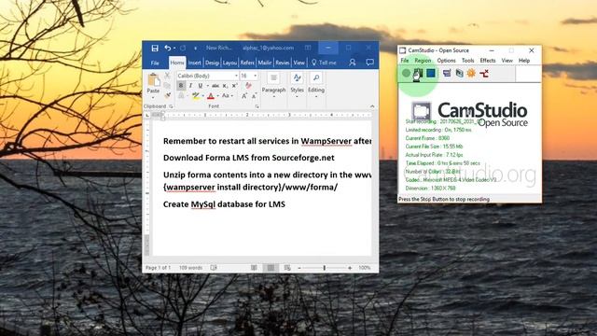Open the Review ribbon tab
Viewport: 597px width, 336px height.
(283, 63)
